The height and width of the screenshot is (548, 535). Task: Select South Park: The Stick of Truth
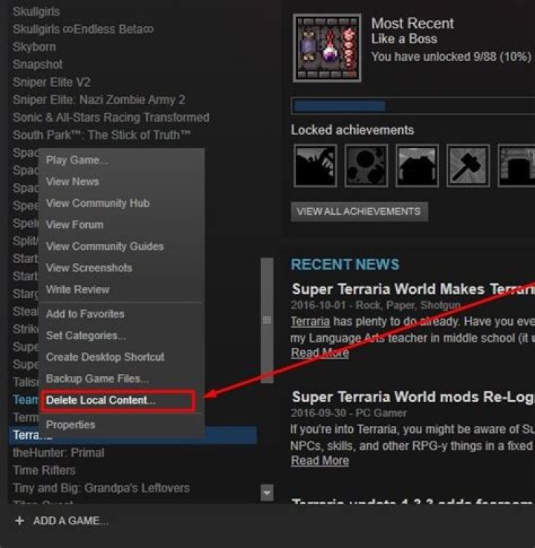point(102,135)
